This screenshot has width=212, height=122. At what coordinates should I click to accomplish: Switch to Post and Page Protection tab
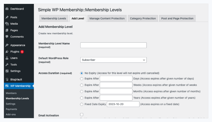[x=177, y=18]
